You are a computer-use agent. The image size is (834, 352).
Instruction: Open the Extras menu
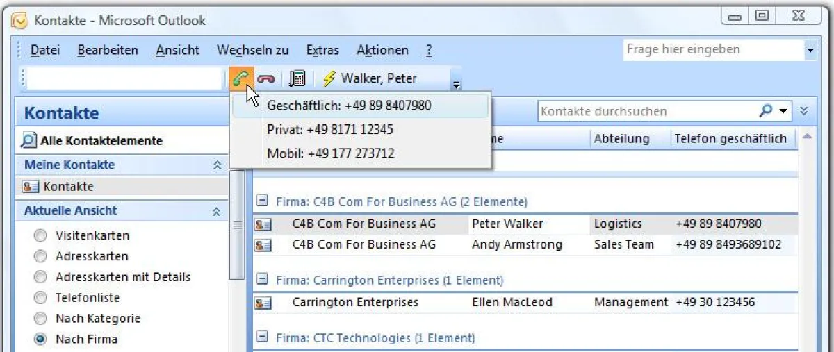click(x=322, y=50)
